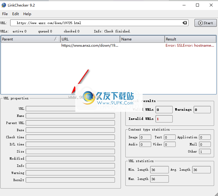Click the LinkChecker app icon in title bar
Viewport: 218px width, 196px height.
click(x=4, y=5)
